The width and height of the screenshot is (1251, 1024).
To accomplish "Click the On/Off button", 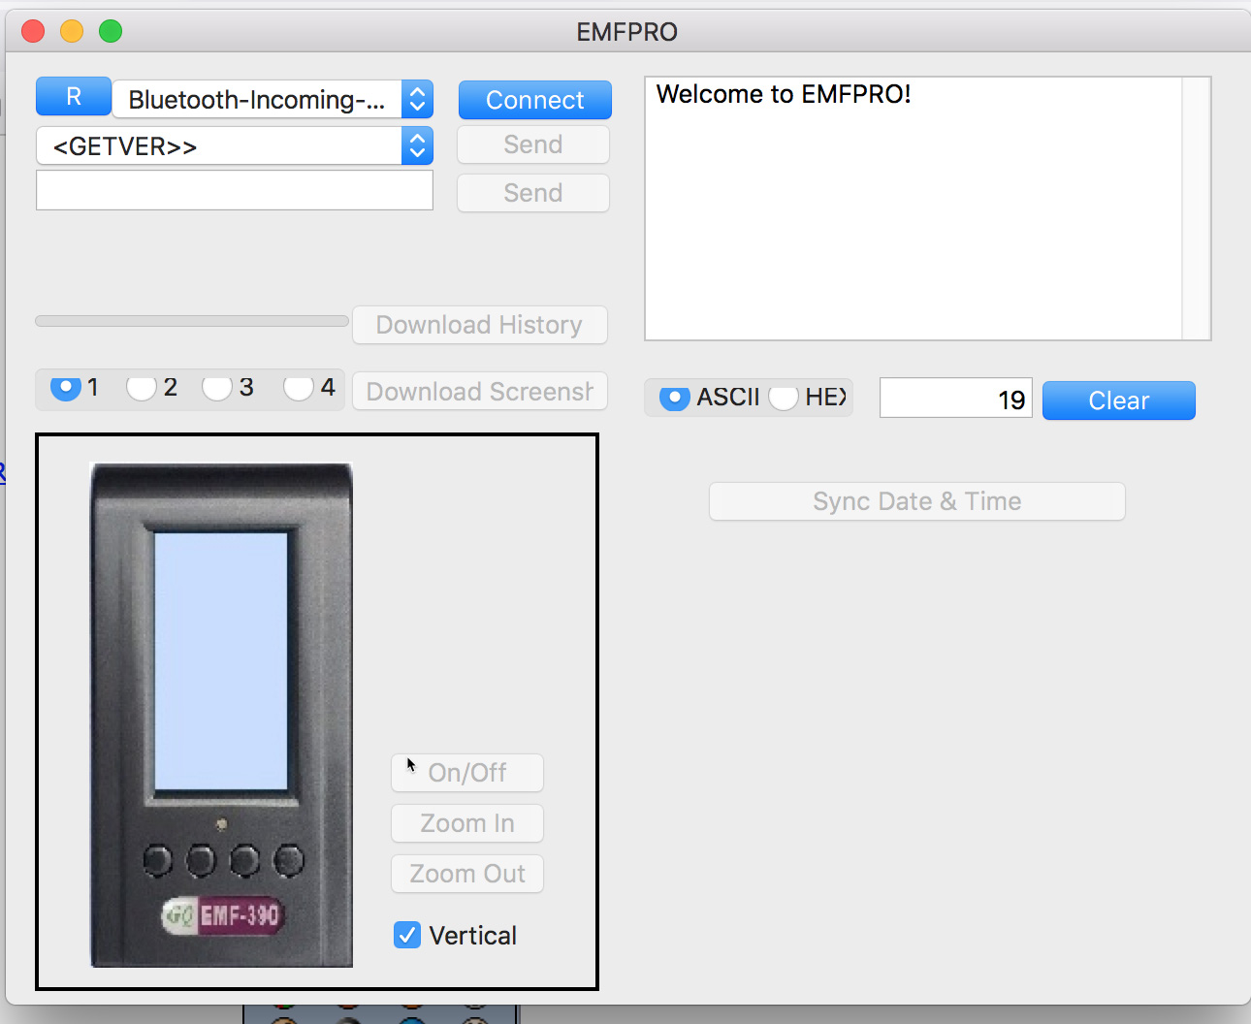I will pos(467,773).
